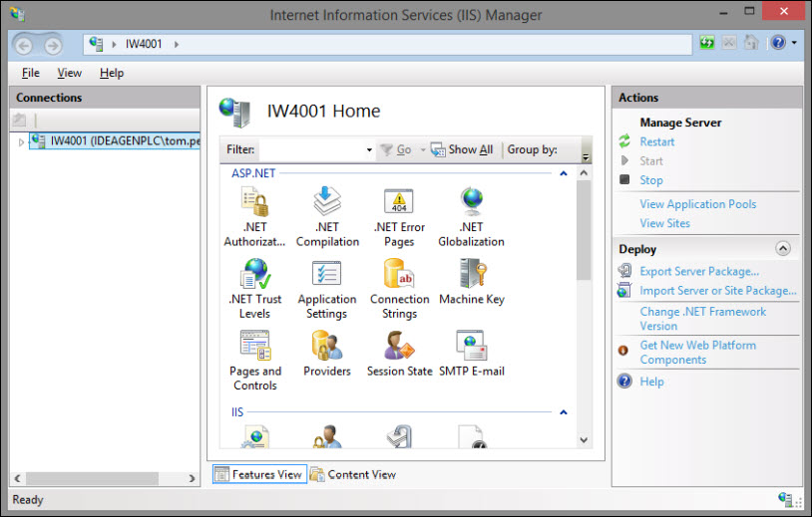
Task: Click the blue Help question icon in toolbar
Action: (x=778, y=43)
